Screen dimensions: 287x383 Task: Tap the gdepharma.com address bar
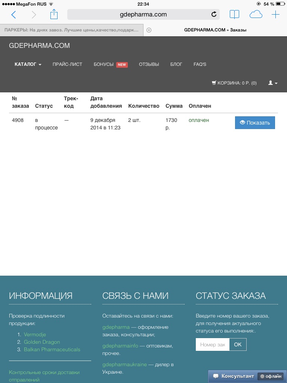[x=138, y=15]
